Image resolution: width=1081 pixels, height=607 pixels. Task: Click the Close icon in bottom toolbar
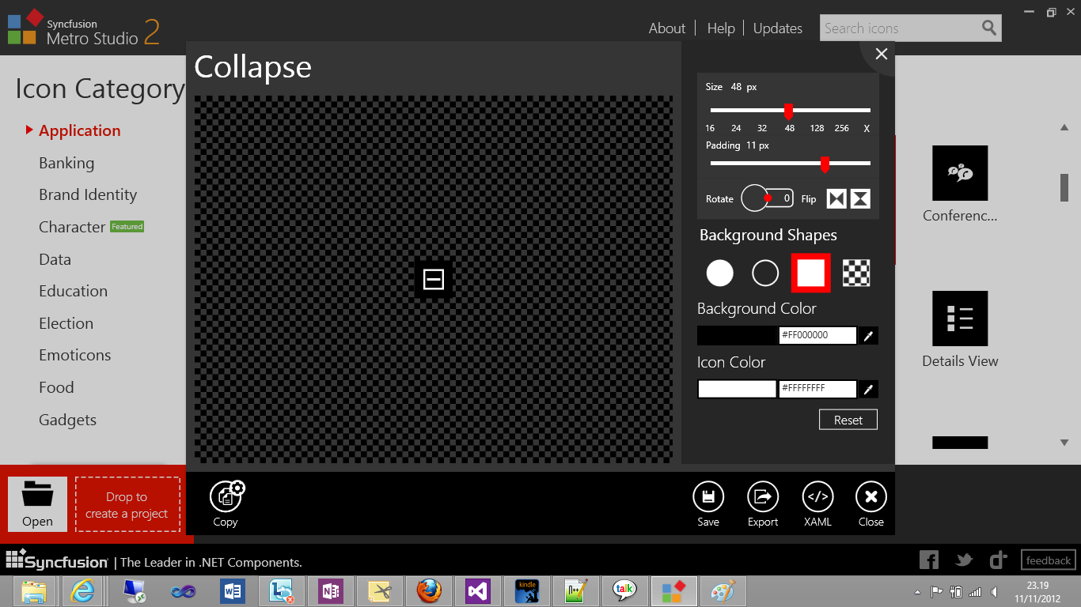(x=870, y=498)
